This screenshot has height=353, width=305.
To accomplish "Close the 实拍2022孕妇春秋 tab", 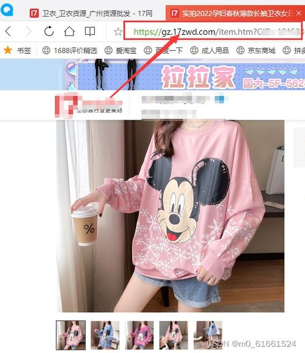I will tap(299, 13).
